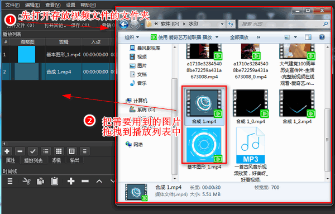Image resolution: width=335 pixels, height=214 pixels.
Task: Open the recent locations dropdown arrow
Action: 142,25
